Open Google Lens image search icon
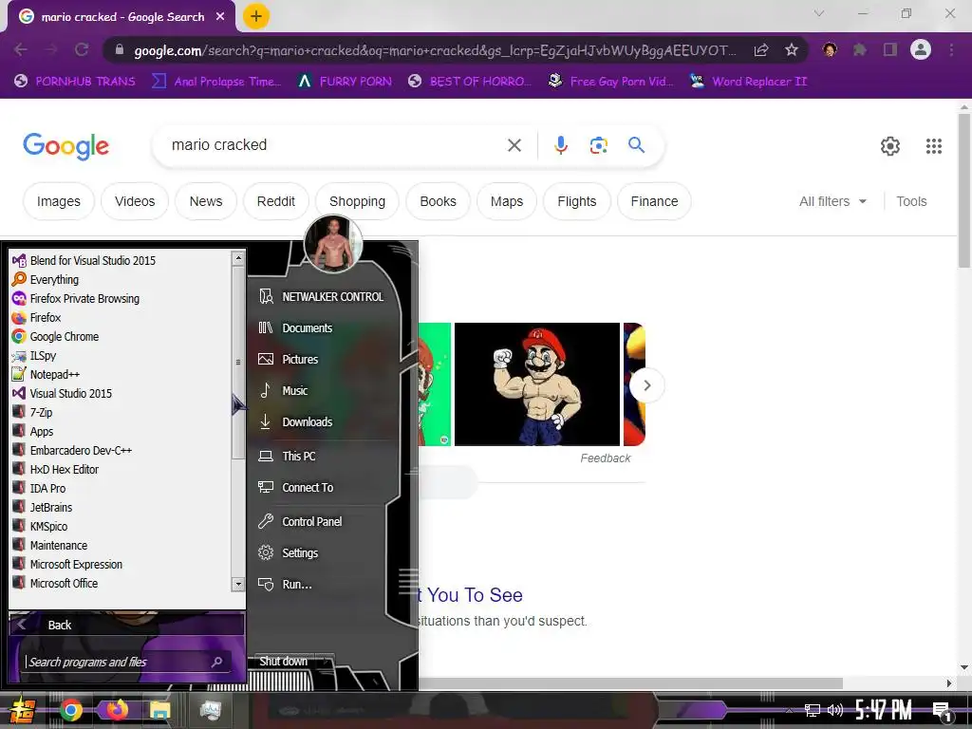This screenshot has height=729, width=972. (x=598, y=145)
